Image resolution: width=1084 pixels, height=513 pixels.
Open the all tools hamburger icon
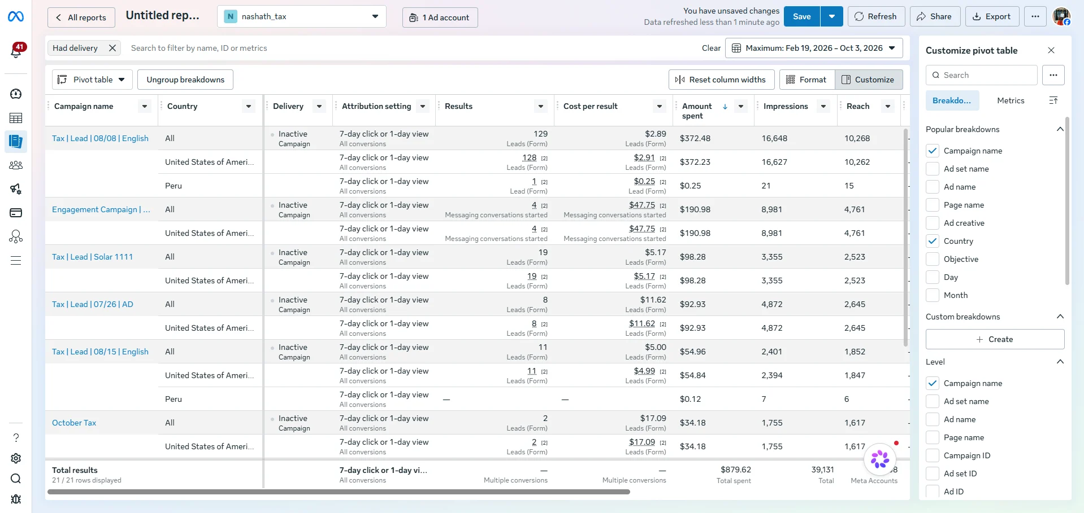(x=16, y=260)
